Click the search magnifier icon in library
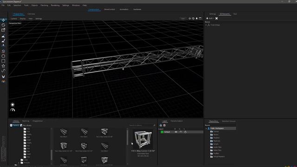The height and width of the screenshot is (167, 297). point(155,125)
